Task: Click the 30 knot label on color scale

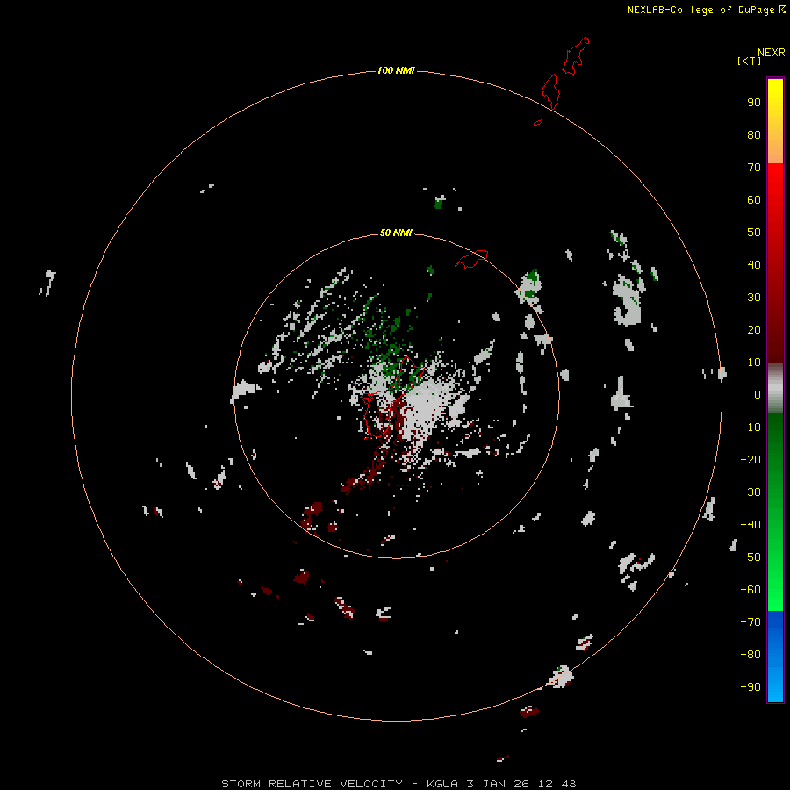Action: tap(754, 298)
